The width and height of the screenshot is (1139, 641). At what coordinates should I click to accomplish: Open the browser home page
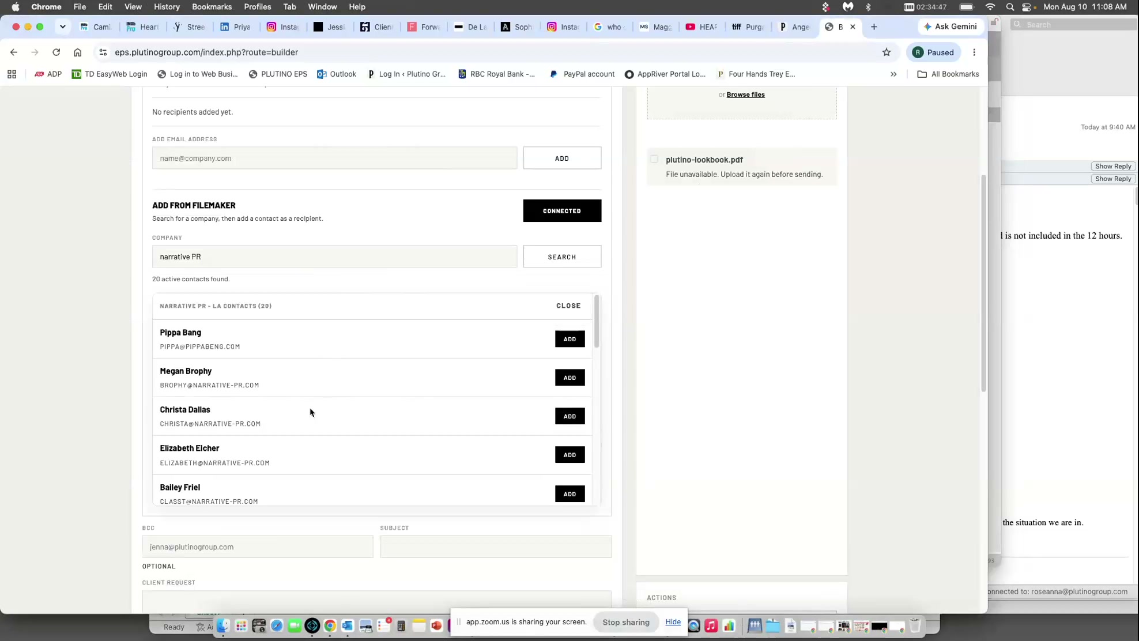(77, 52)
